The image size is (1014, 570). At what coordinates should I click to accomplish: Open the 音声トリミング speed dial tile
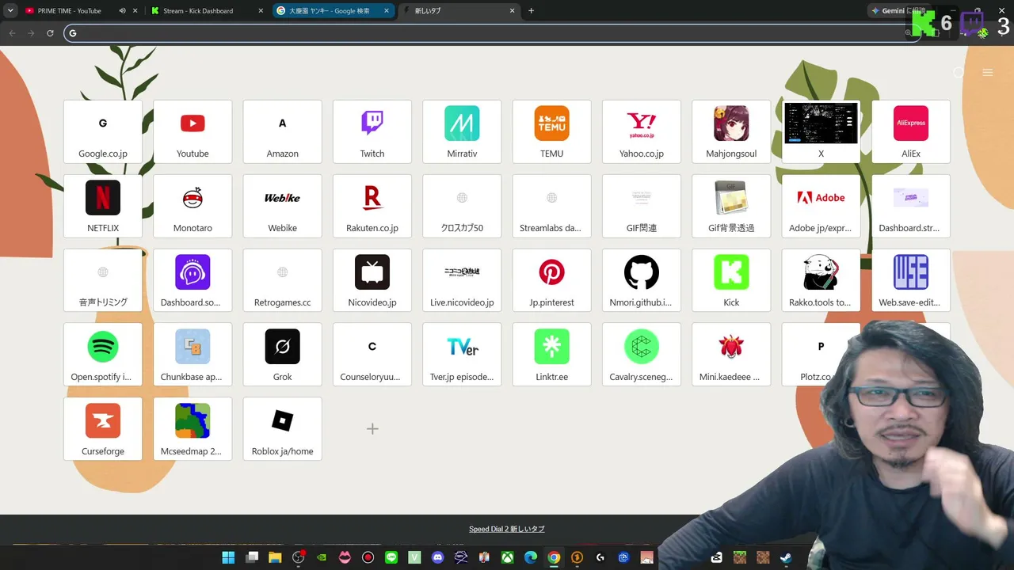[x=103, y=280]
